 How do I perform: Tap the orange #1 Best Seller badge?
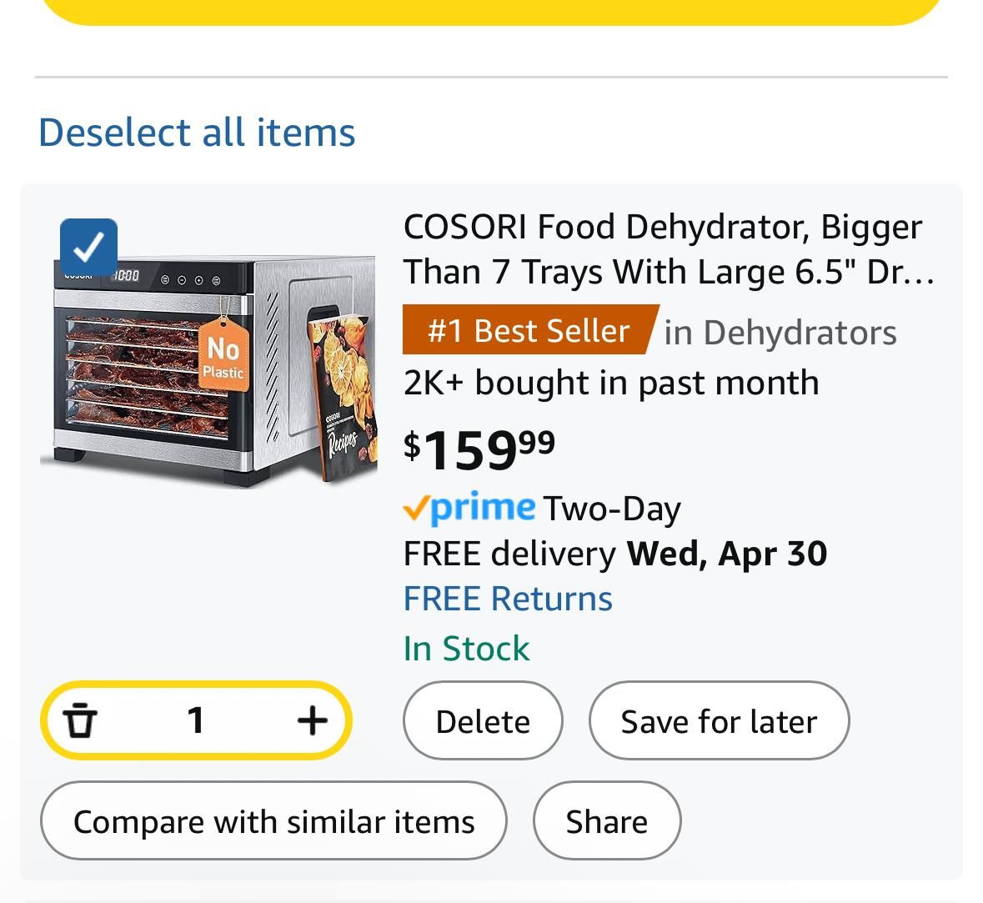(530, 330)
